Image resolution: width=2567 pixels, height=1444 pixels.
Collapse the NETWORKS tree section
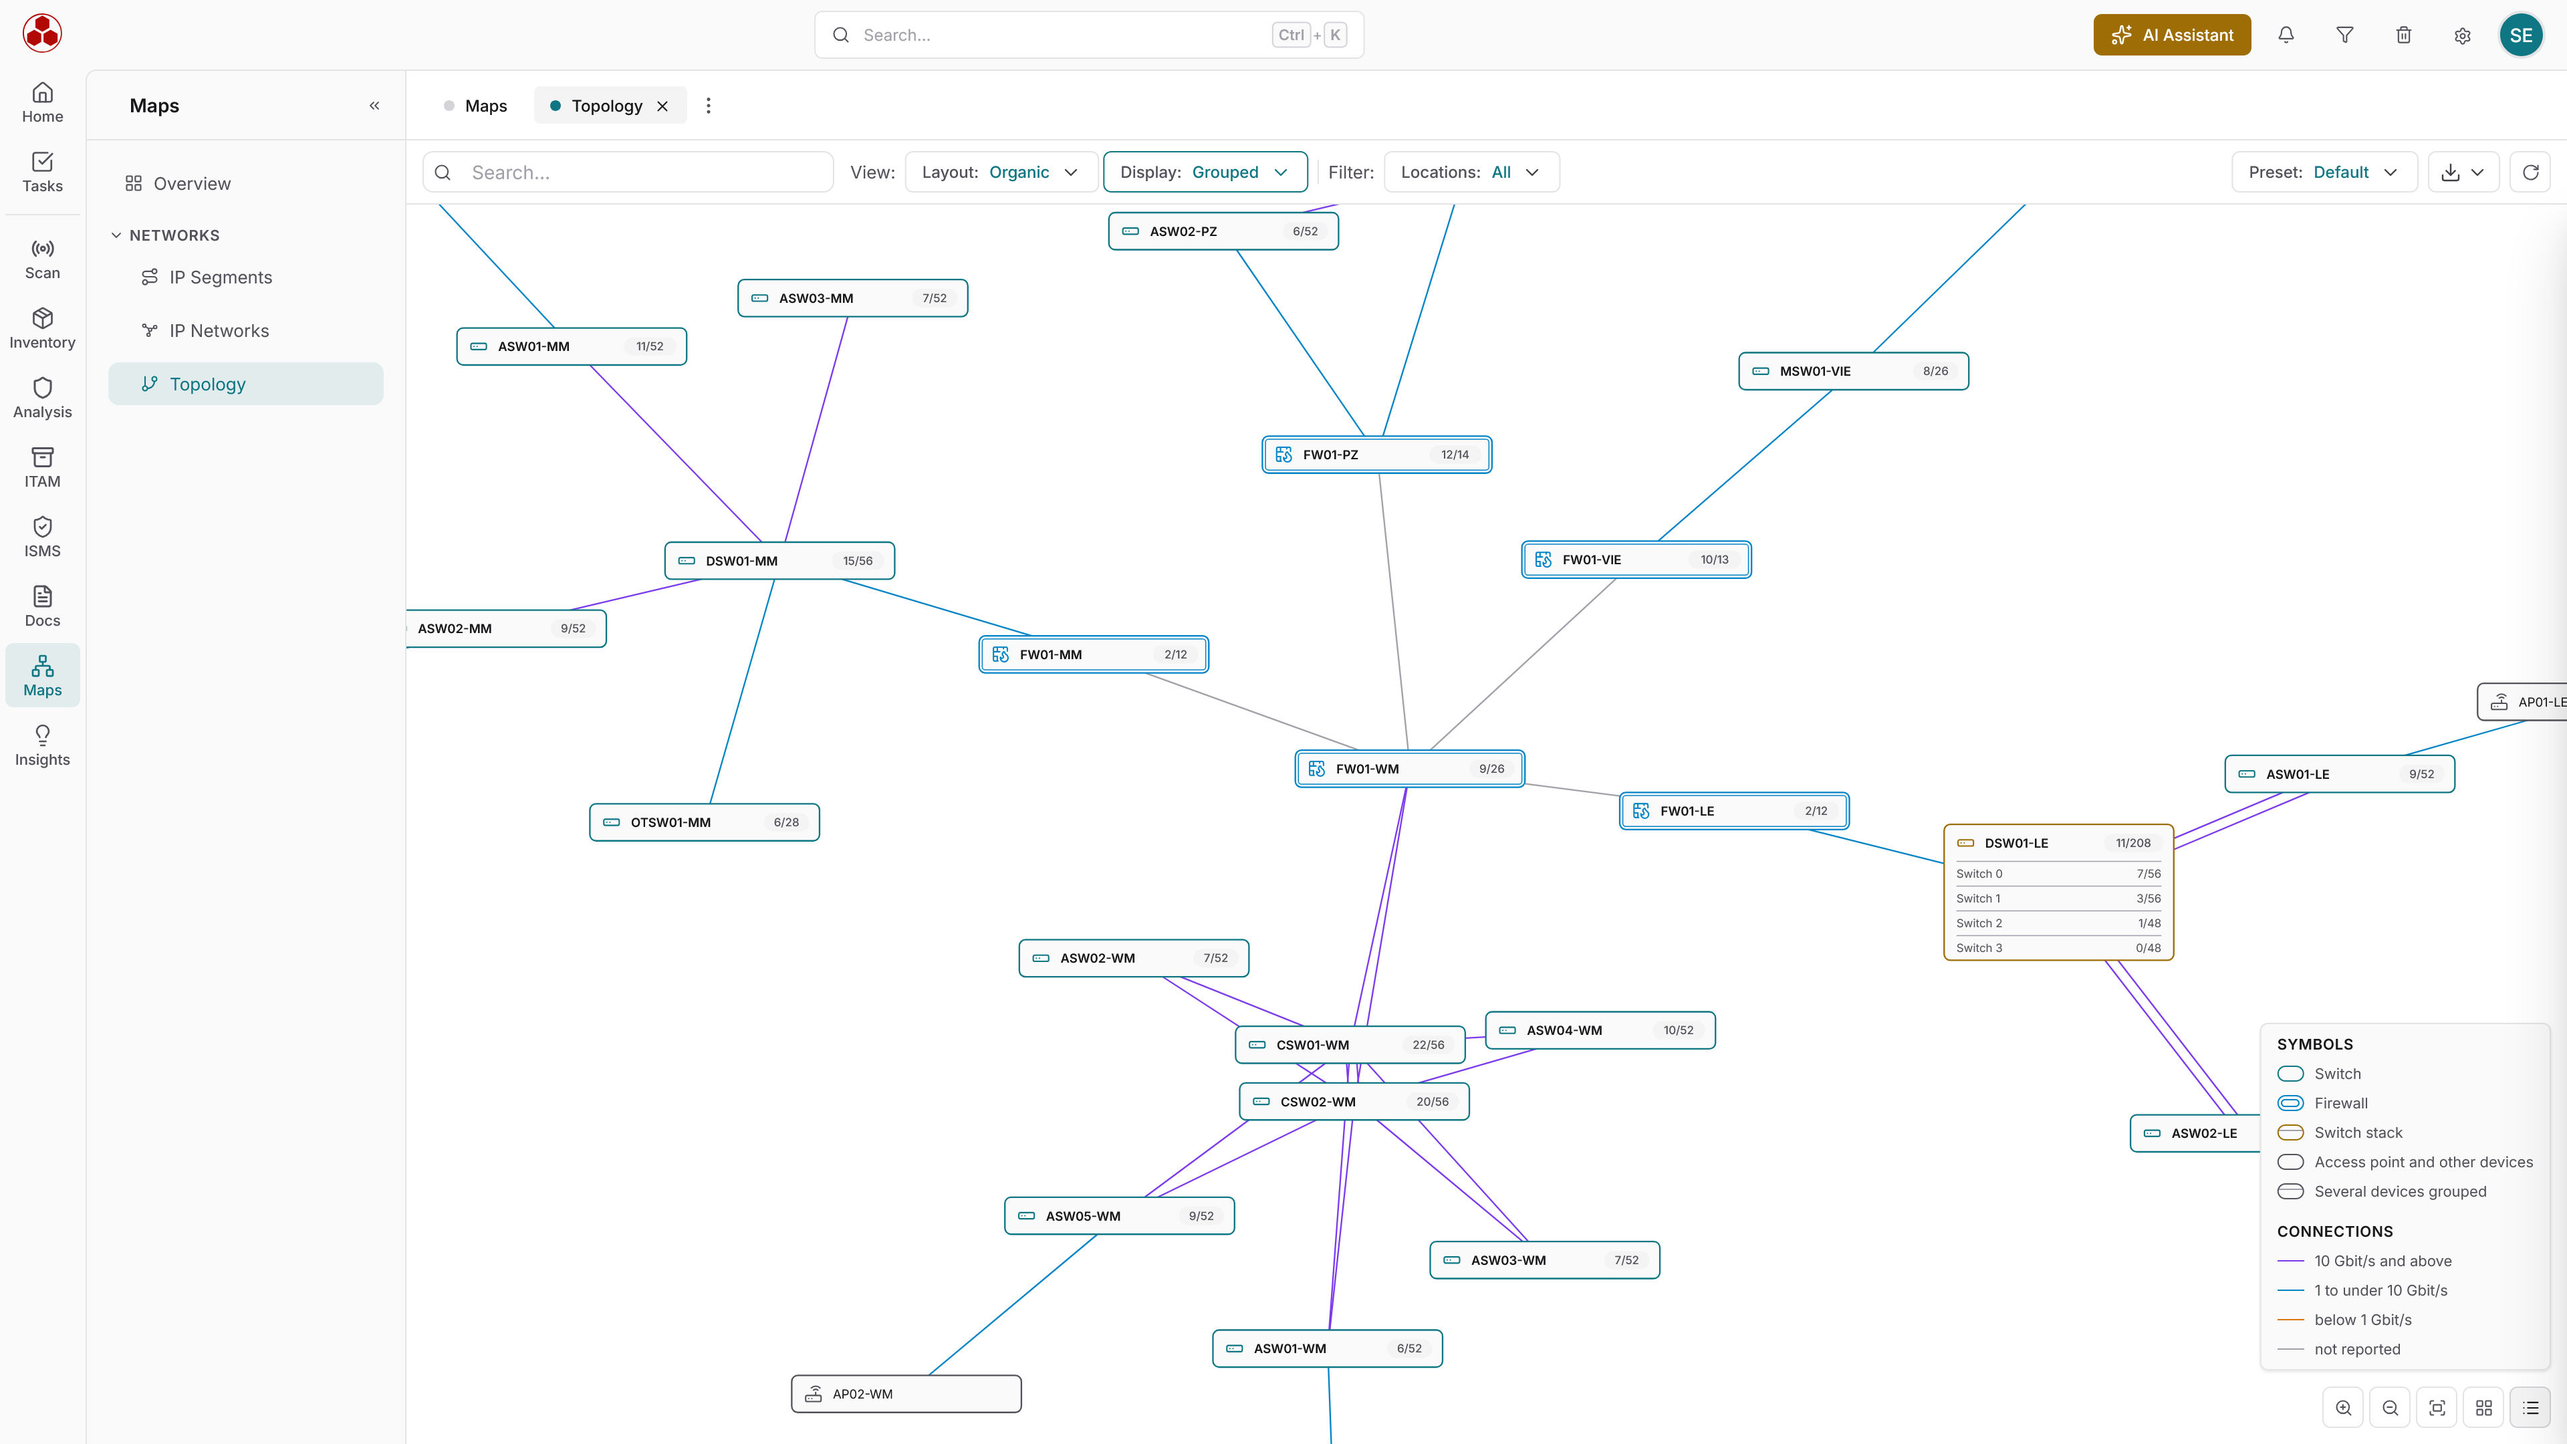point(116,235)
